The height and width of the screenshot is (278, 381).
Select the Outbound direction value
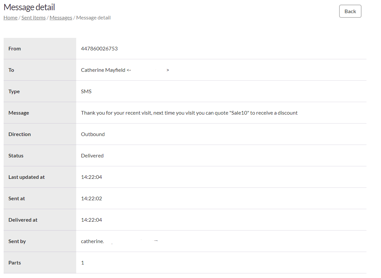tap(93, 134)
